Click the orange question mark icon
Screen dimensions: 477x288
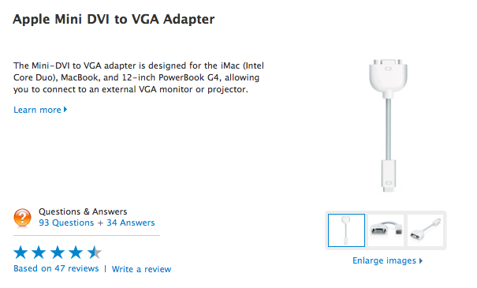[22, 218]
